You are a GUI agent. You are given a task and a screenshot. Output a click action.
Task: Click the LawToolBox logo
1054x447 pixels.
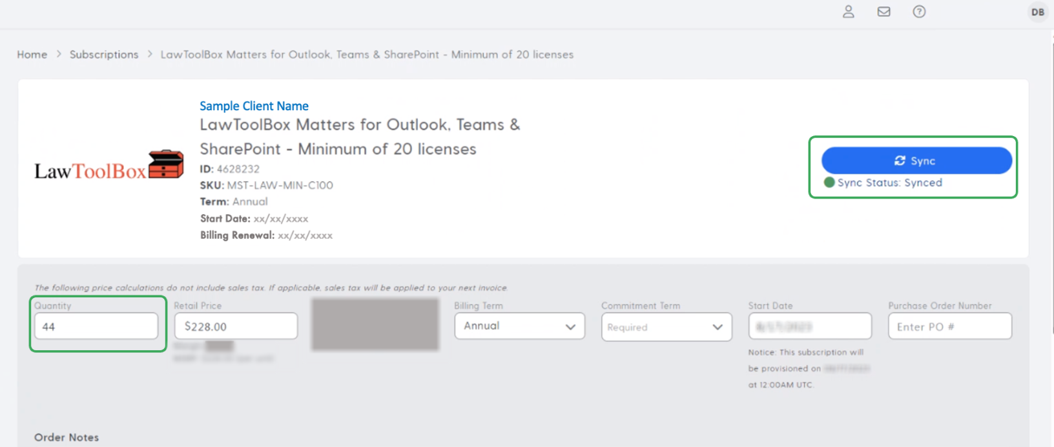(x=109, y=165)
